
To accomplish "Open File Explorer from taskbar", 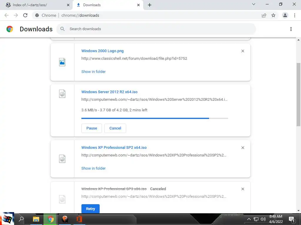I will coord(36,219).
